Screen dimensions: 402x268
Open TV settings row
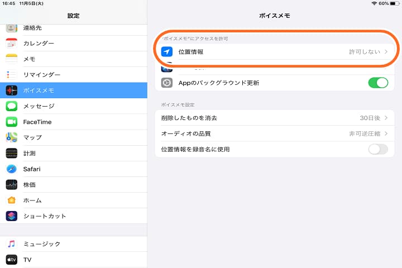(x=74, y=260)
